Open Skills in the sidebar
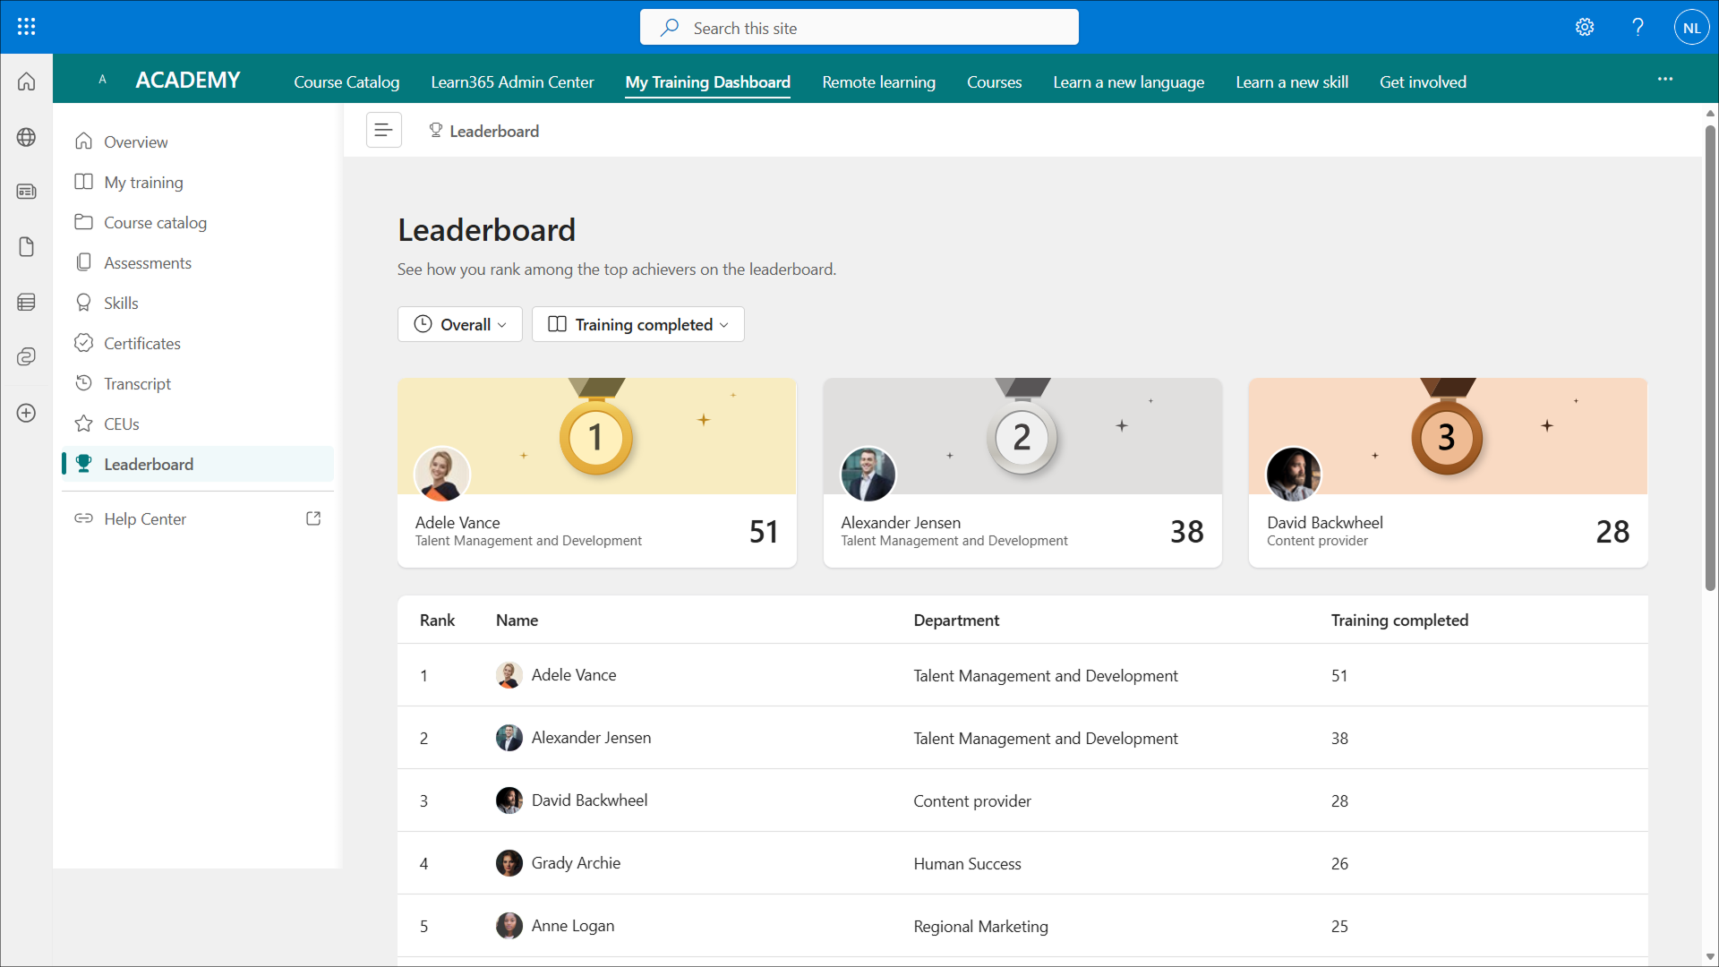1719x967 pixels. pyautogui.click(x=121, y=303)
